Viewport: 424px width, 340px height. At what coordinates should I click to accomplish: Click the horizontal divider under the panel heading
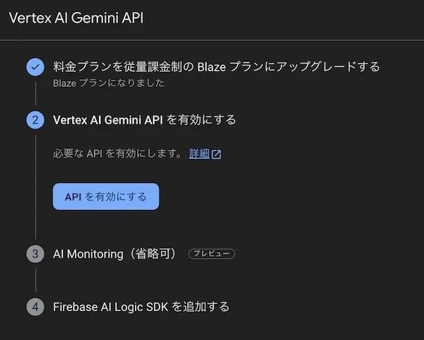point(212,40)
